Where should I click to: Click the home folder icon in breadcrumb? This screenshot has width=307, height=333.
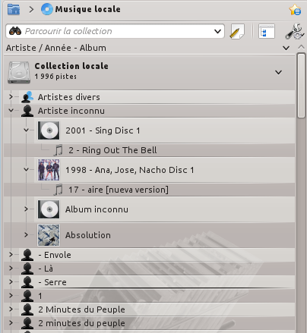click(14, 9)
